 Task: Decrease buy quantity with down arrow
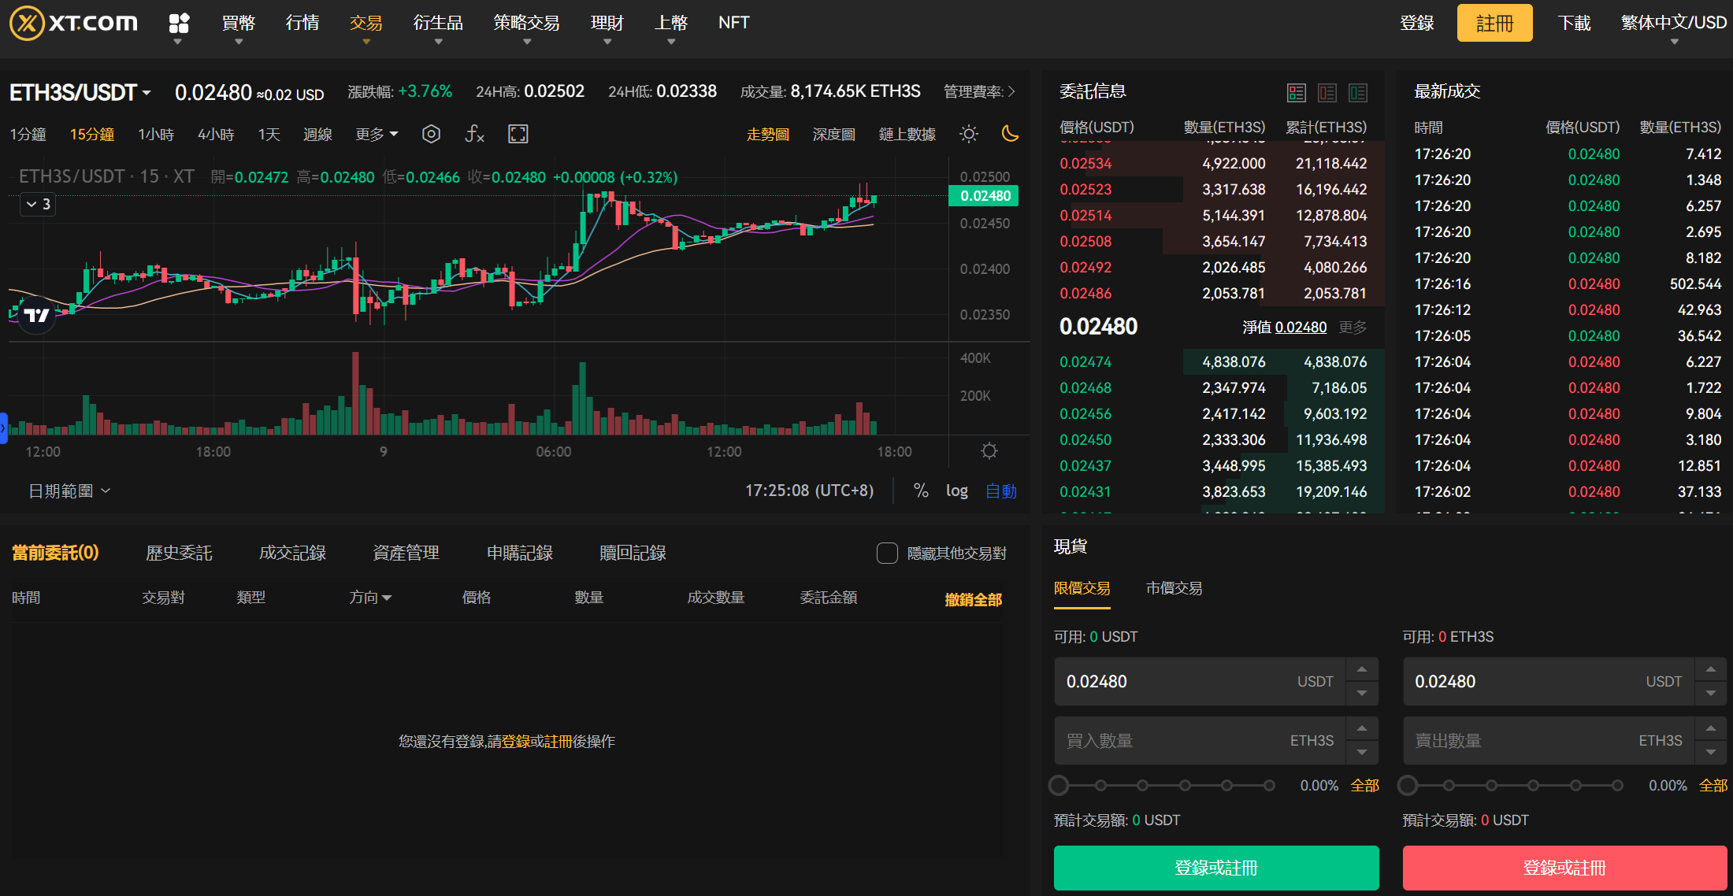coord(1362,753)
